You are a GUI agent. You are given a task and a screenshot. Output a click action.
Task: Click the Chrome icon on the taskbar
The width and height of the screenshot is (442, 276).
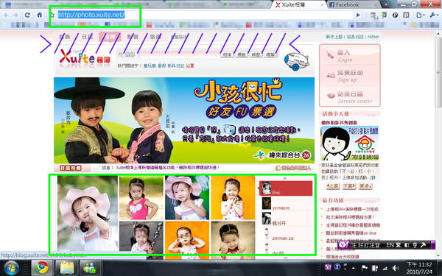pos(42,268)
